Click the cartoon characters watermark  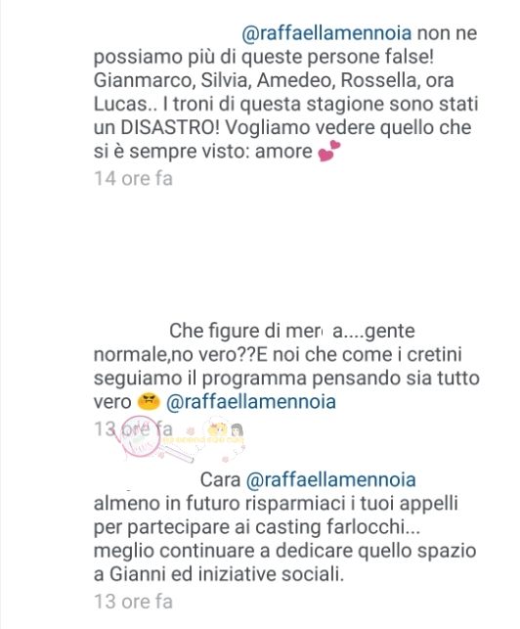(x=226, y=434)
